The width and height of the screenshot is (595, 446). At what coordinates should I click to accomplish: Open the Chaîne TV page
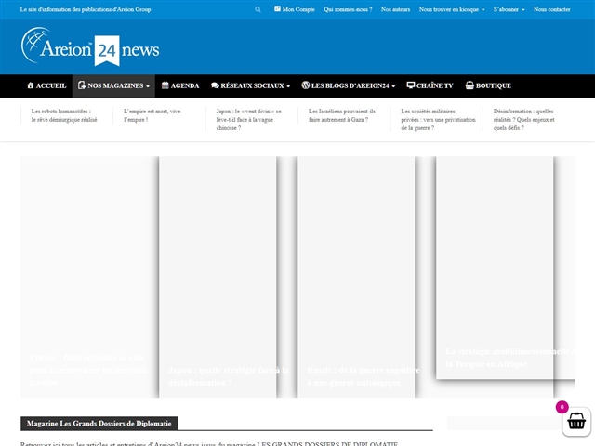point(430,85)
